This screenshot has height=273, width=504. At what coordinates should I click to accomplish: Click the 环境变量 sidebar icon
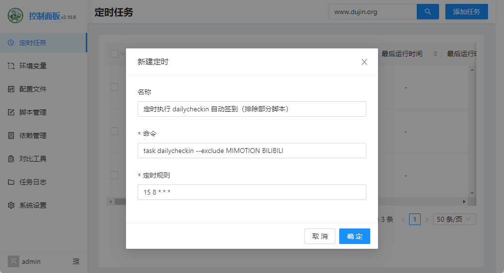(x=11, y=66)
